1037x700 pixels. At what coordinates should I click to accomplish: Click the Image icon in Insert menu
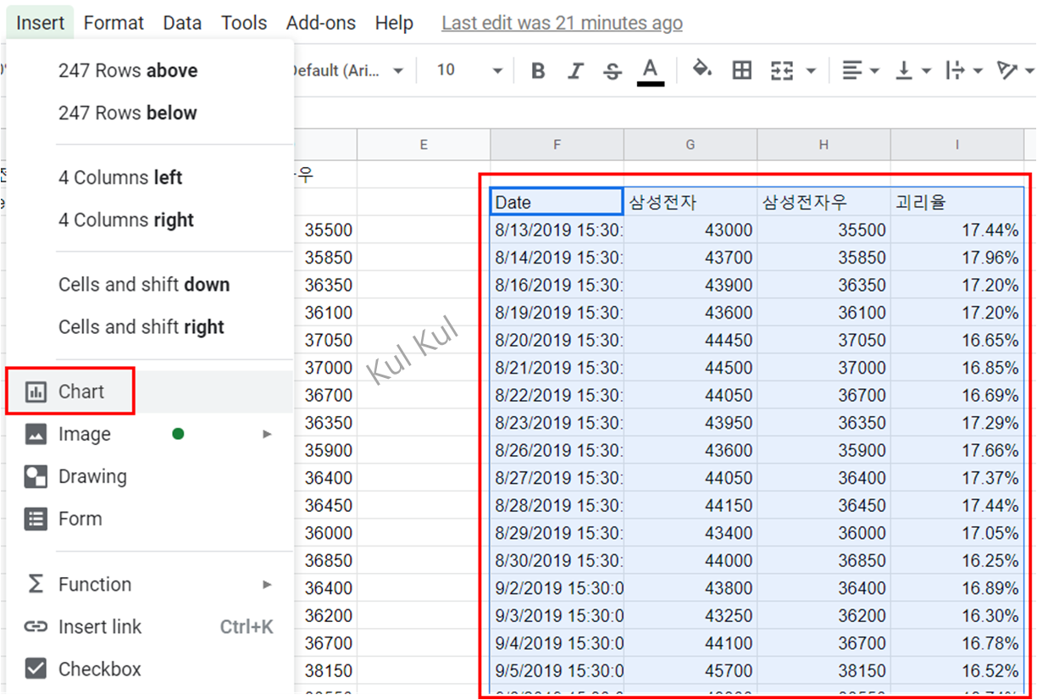(x=36, y=434)
